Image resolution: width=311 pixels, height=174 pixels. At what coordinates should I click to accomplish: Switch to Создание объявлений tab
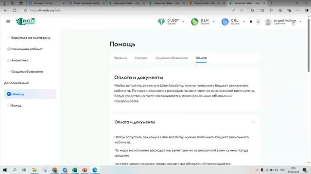pos(172,58)
